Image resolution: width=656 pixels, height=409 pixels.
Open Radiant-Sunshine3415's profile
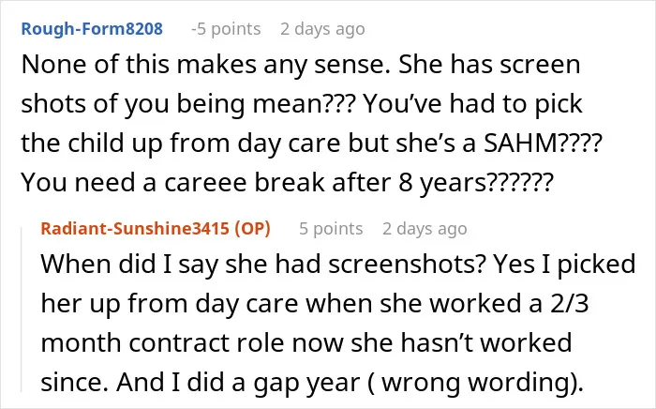point(135,229)
